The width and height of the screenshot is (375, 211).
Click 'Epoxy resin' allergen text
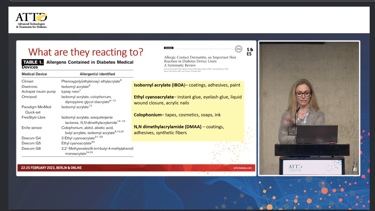click(71, 92)
